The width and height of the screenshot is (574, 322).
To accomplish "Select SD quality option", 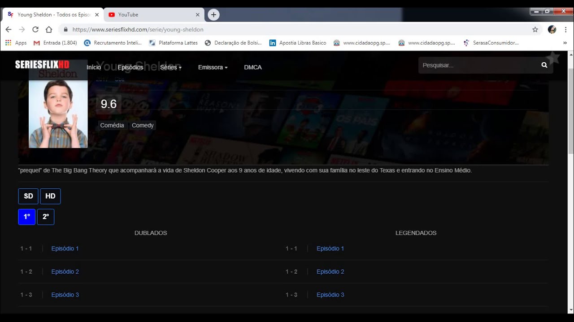I will (x=28, y=196).
